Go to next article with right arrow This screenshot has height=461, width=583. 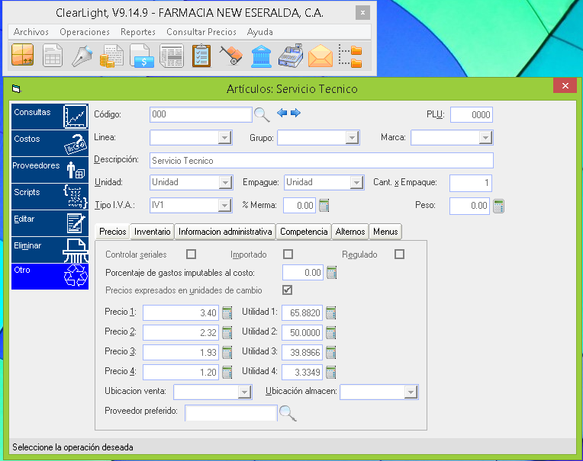(x=295, y=113)
